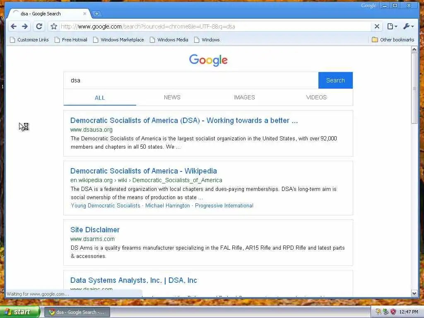
Task: Open the page menu icon
Action: [392, 26]
